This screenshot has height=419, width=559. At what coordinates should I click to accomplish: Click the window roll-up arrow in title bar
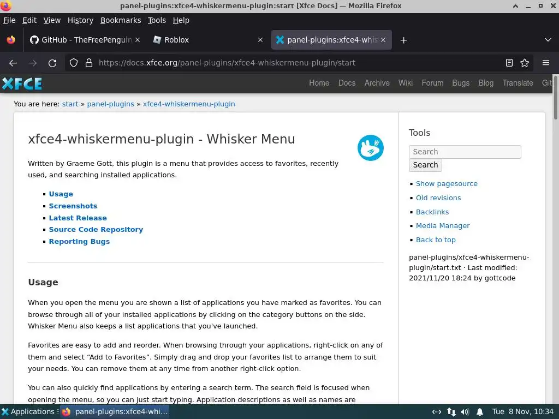click(x=515, y=6)
